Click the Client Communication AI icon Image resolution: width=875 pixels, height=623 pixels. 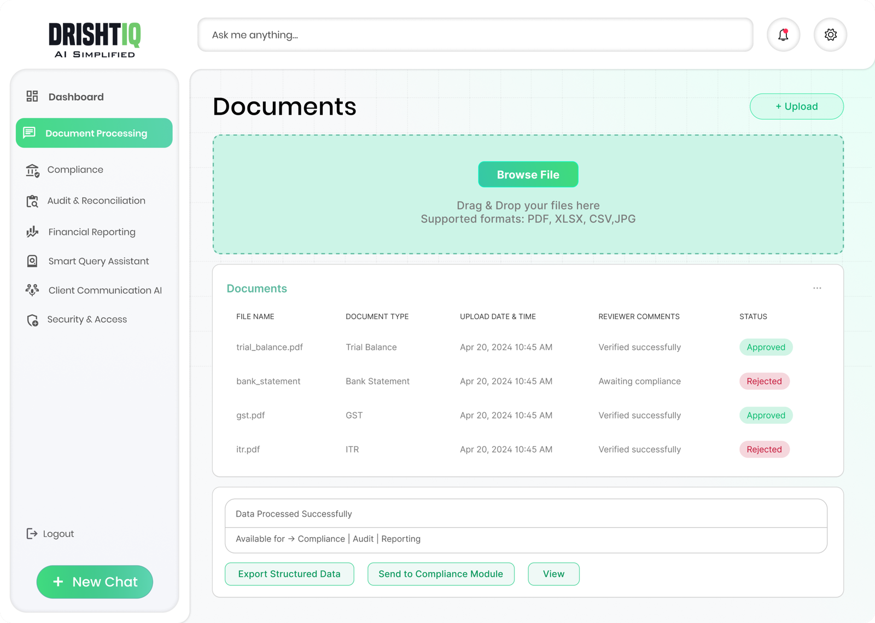(x=32, y=290)
